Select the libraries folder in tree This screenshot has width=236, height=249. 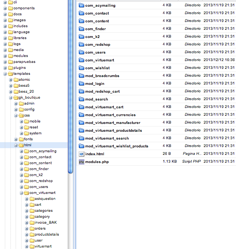pos(20,38)
